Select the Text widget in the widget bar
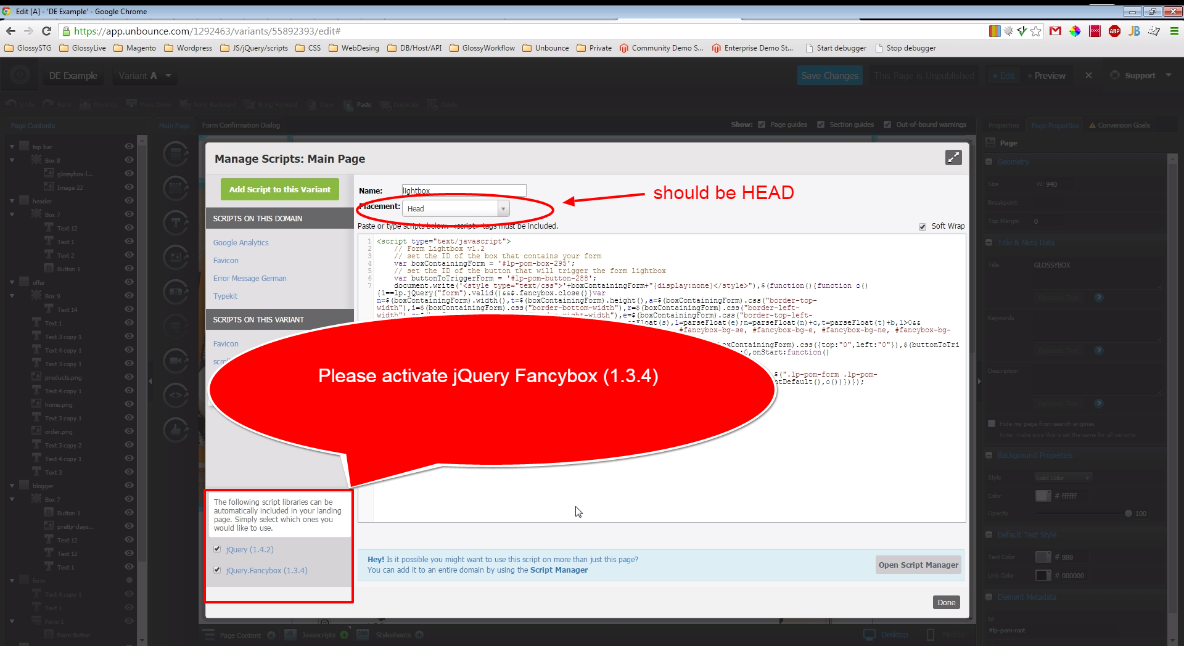 [x=176, y=222]
